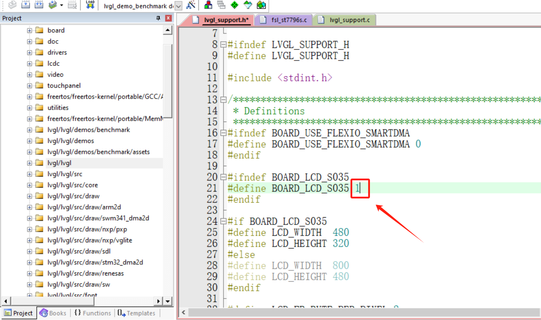The image size is (541, 320).
Task: Open the target selection dropdown arrow
Action: pyautogui.click(x=178, y=6)
